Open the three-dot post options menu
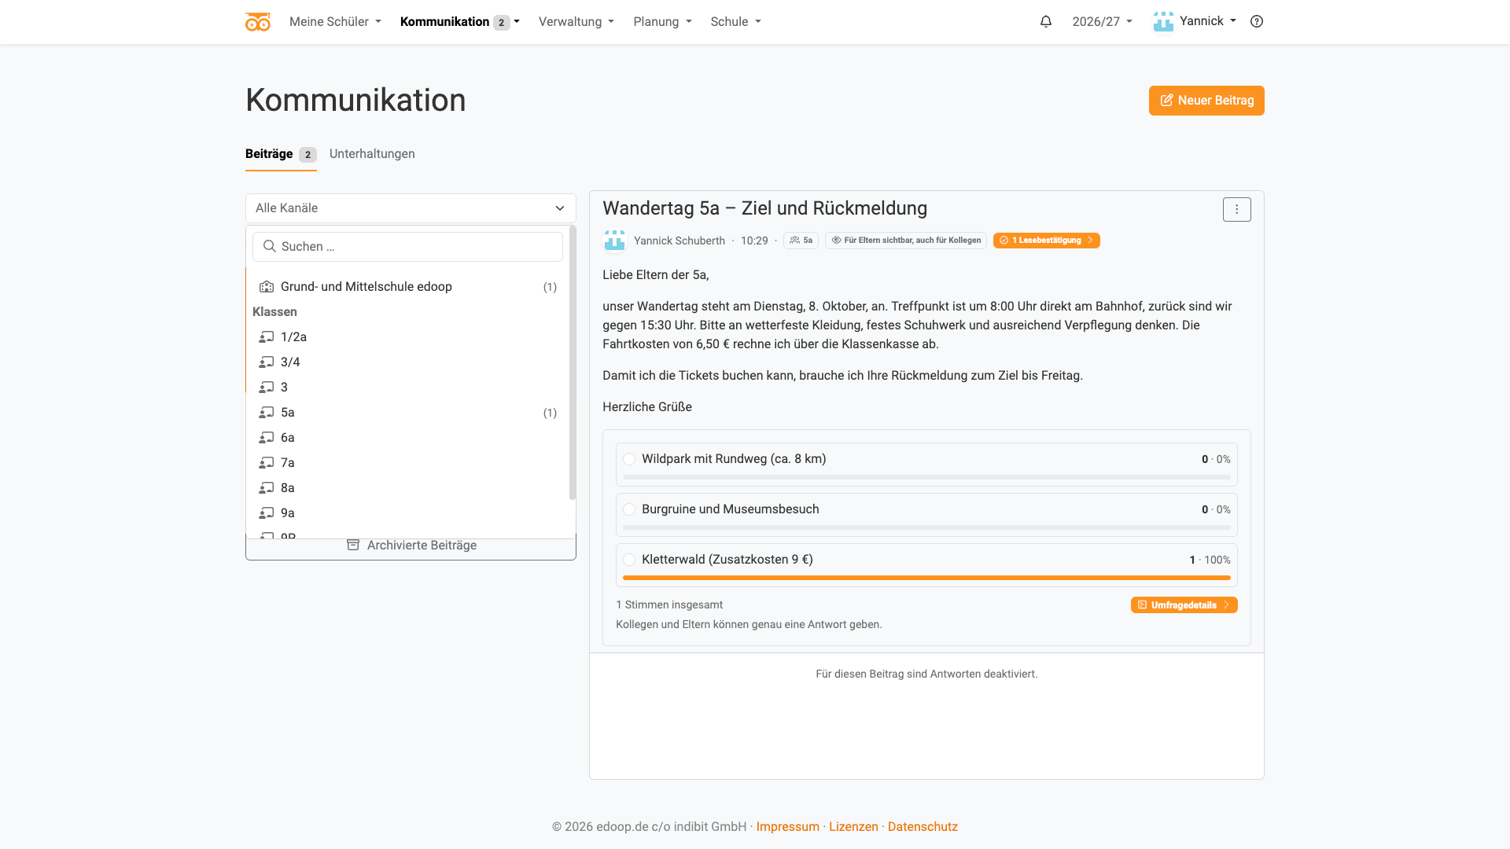1510x849 pixels. click(x=1237, y=209)
